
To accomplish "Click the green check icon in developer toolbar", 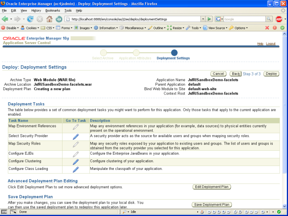I will click(x=282, y=28).
